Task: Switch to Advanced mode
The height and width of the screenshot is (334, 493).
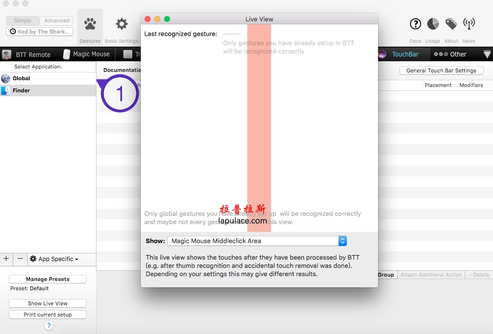Action: point(57,21)
